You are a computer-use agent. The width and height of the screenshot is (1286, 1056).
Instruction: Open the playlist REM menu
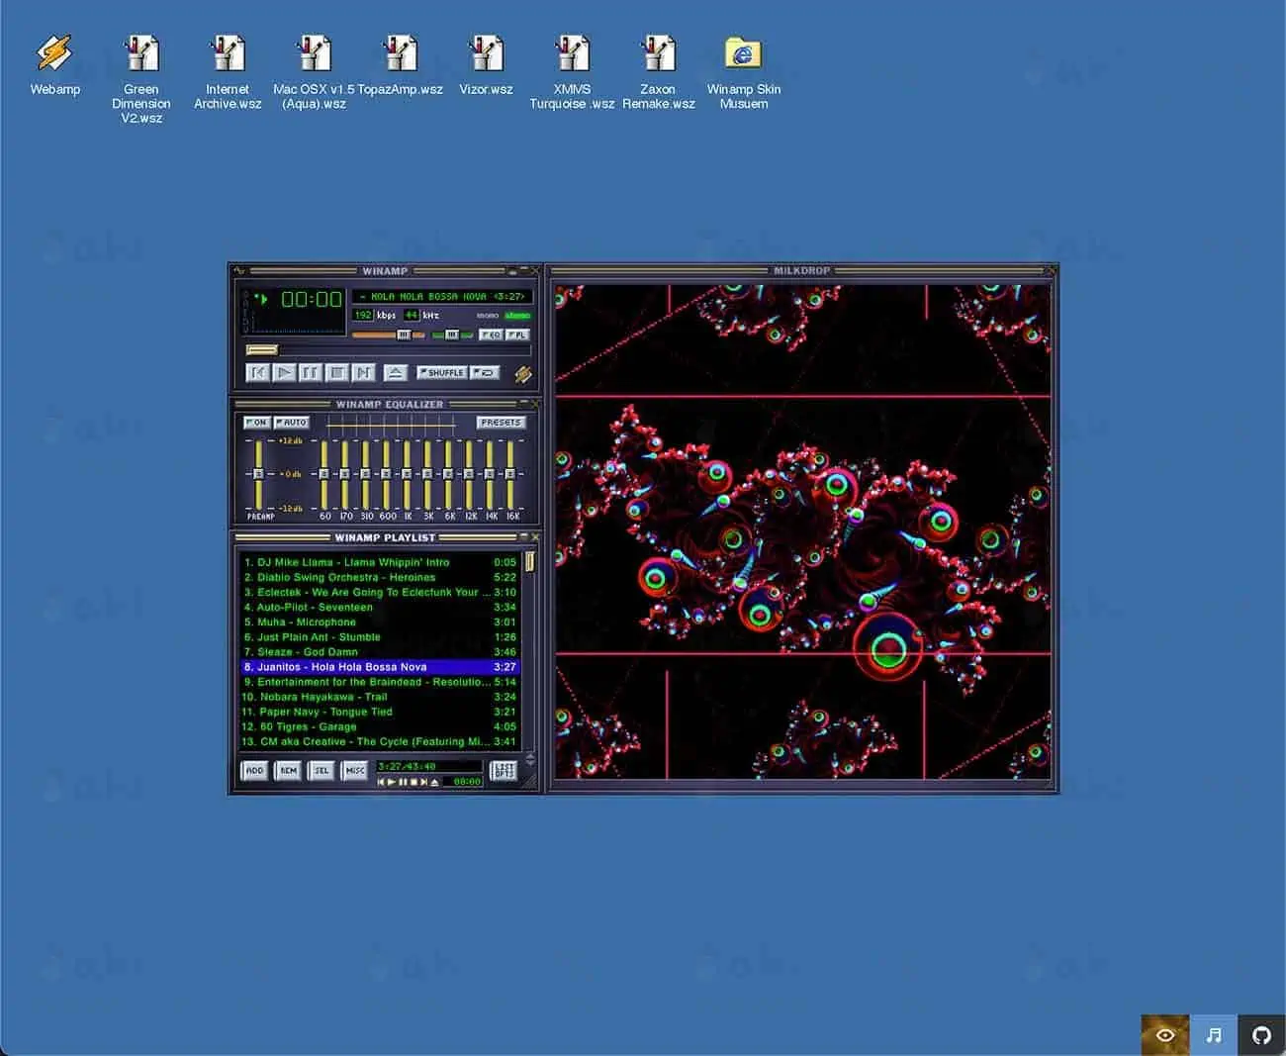[x=288, y=770]
